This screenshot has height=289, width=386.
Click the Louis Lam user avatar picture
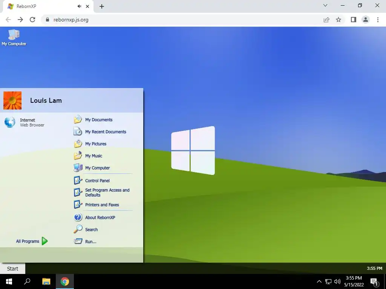tap(12, 100)
